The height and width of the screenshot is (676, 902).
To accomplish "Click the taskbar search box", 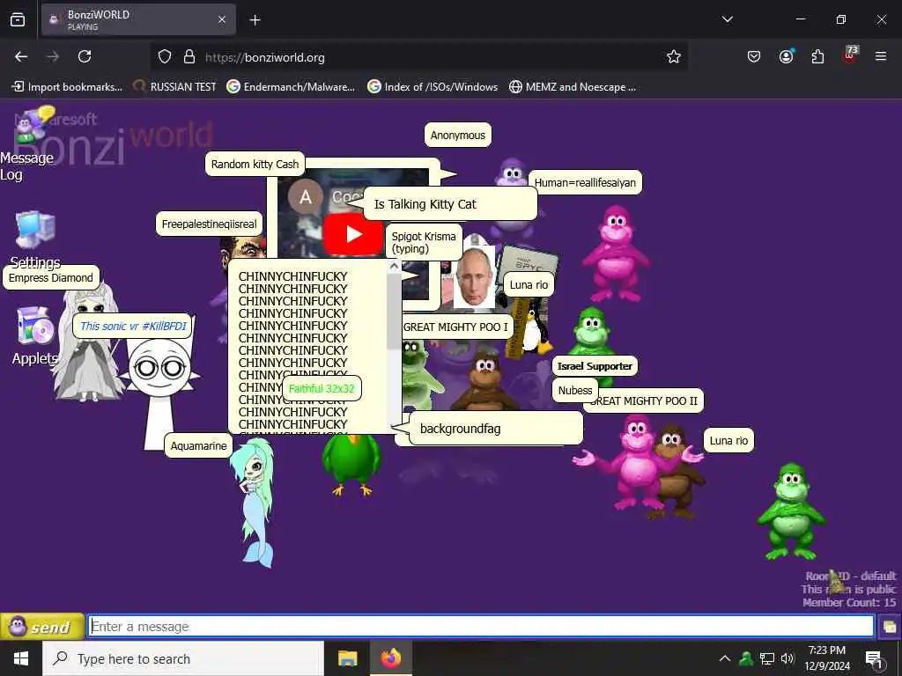I will click(x=183, y=658).
